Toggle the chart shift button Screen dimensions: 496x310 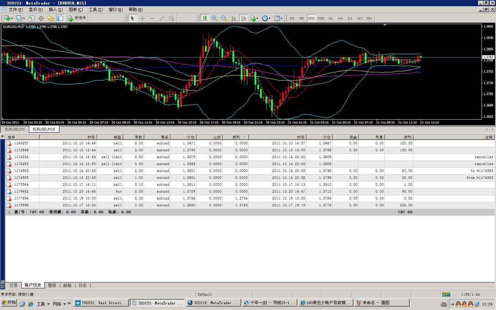pyautogui.click(x=244, y=18)
